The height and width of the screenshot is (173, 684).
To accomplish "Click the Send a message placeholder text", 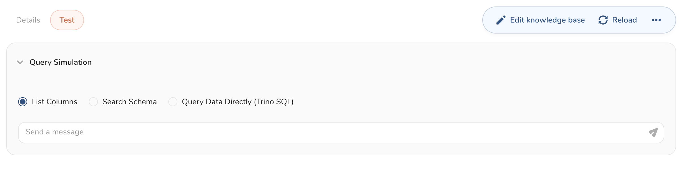I will [55, 132].
